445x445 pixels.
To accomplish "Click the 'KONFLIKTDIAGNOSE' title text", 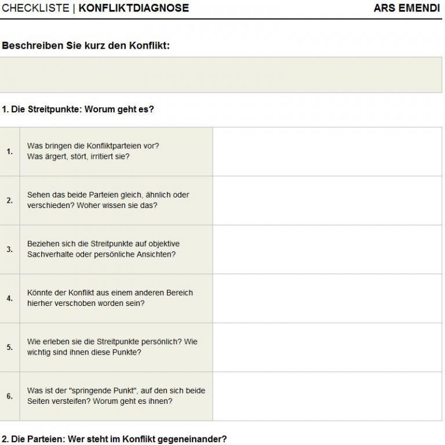I will pyautogui.click(x=133, y=8).
